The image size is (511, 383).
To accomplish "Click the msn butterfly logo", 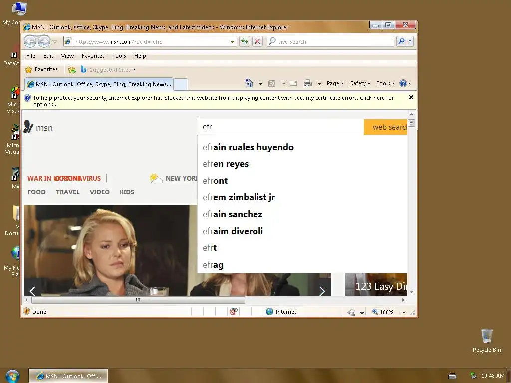I will [28, 127].
